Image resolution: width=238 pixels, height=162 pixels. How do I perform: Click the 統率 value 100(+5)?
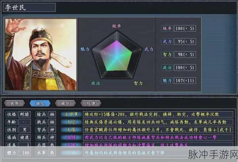pos(185,29)
